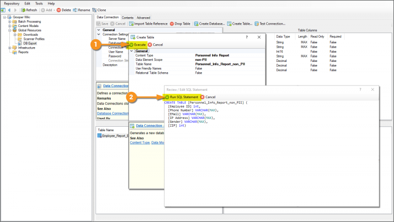Select DB Export in the tree
394x222 pixels.
pyautogui.click(x=31, y=43)
